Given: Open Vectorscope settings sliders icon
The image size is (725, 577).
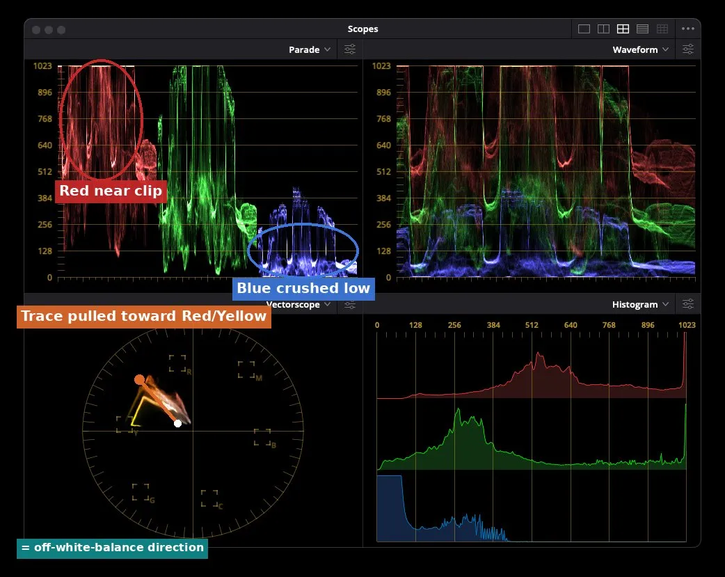Looking at the screenshot, I should click(350, 304).
